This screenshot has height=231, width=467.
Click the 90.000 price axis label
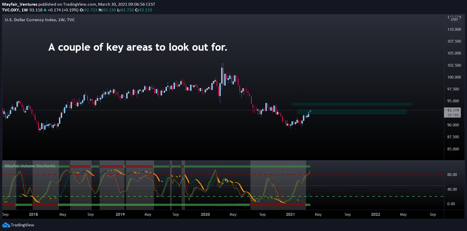coord(453,125)
